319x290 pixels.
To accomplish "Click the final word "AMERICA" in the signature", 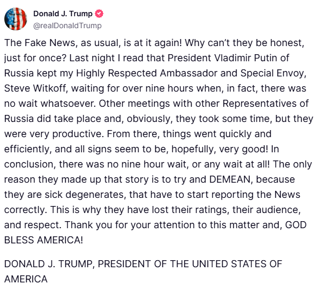I will [x=25, y=279].
